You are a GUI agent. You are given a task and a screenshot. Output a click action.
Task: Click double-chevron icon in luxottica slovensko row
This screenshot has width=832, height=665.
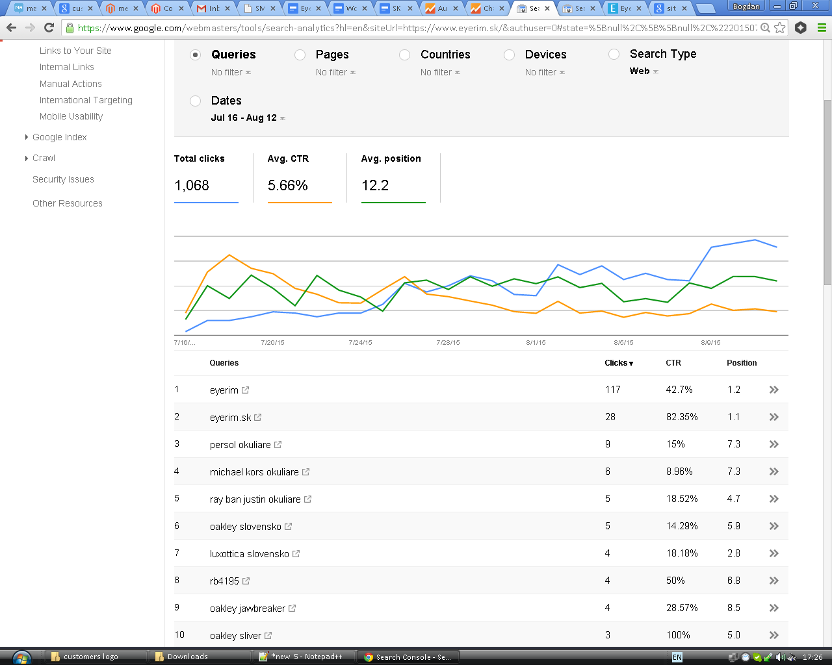(x=773, y=553)
